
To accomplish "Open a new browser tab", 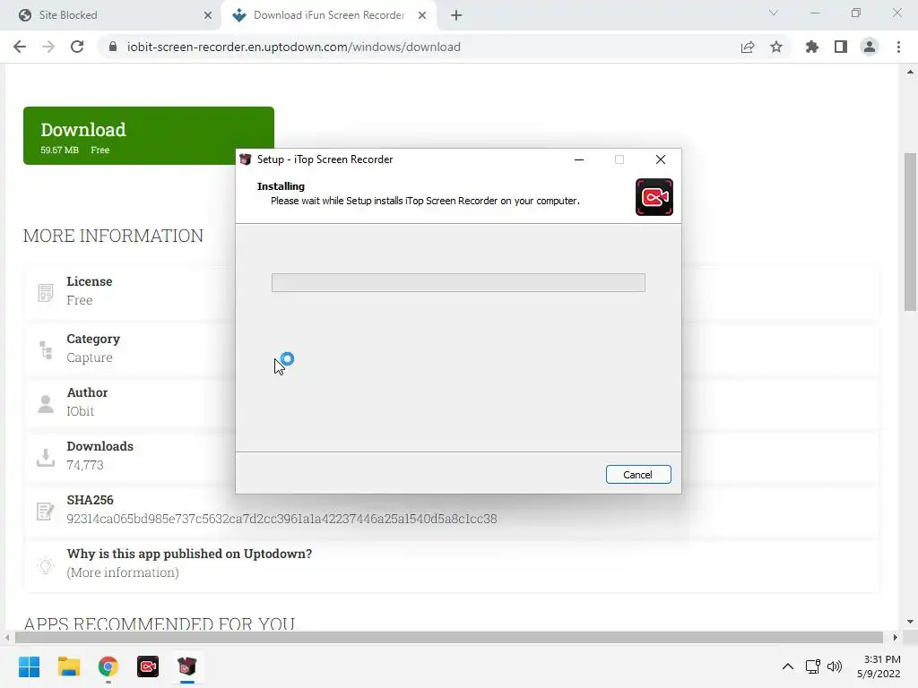I will [x=456, y=15].
